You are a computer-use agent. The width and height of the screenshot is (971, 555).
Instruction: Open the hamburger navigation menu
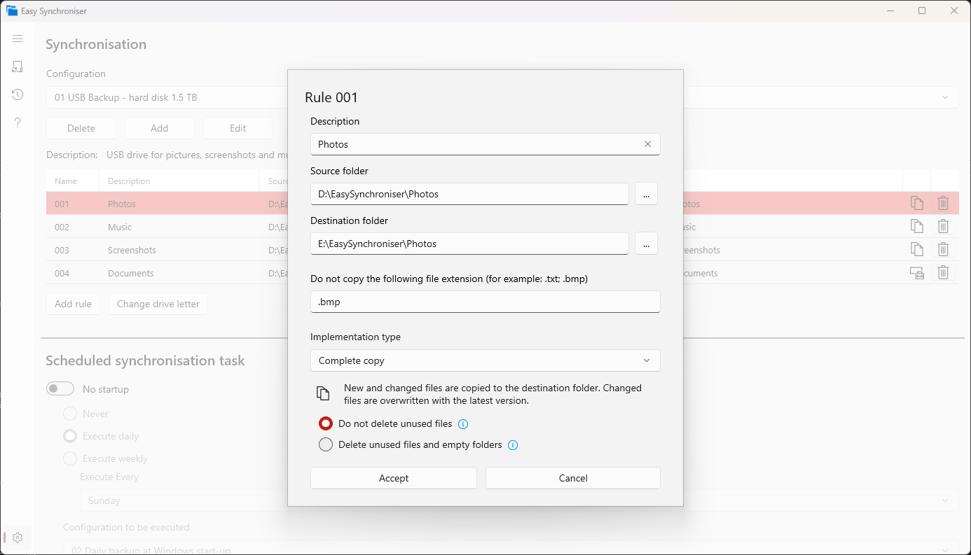tap(18, 38)
